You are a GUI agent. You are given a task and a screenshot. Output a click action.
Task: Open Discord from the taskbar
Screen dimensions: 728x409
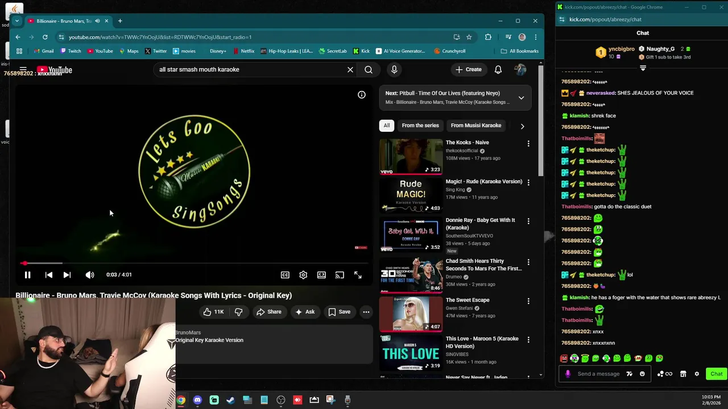(197, 400)
